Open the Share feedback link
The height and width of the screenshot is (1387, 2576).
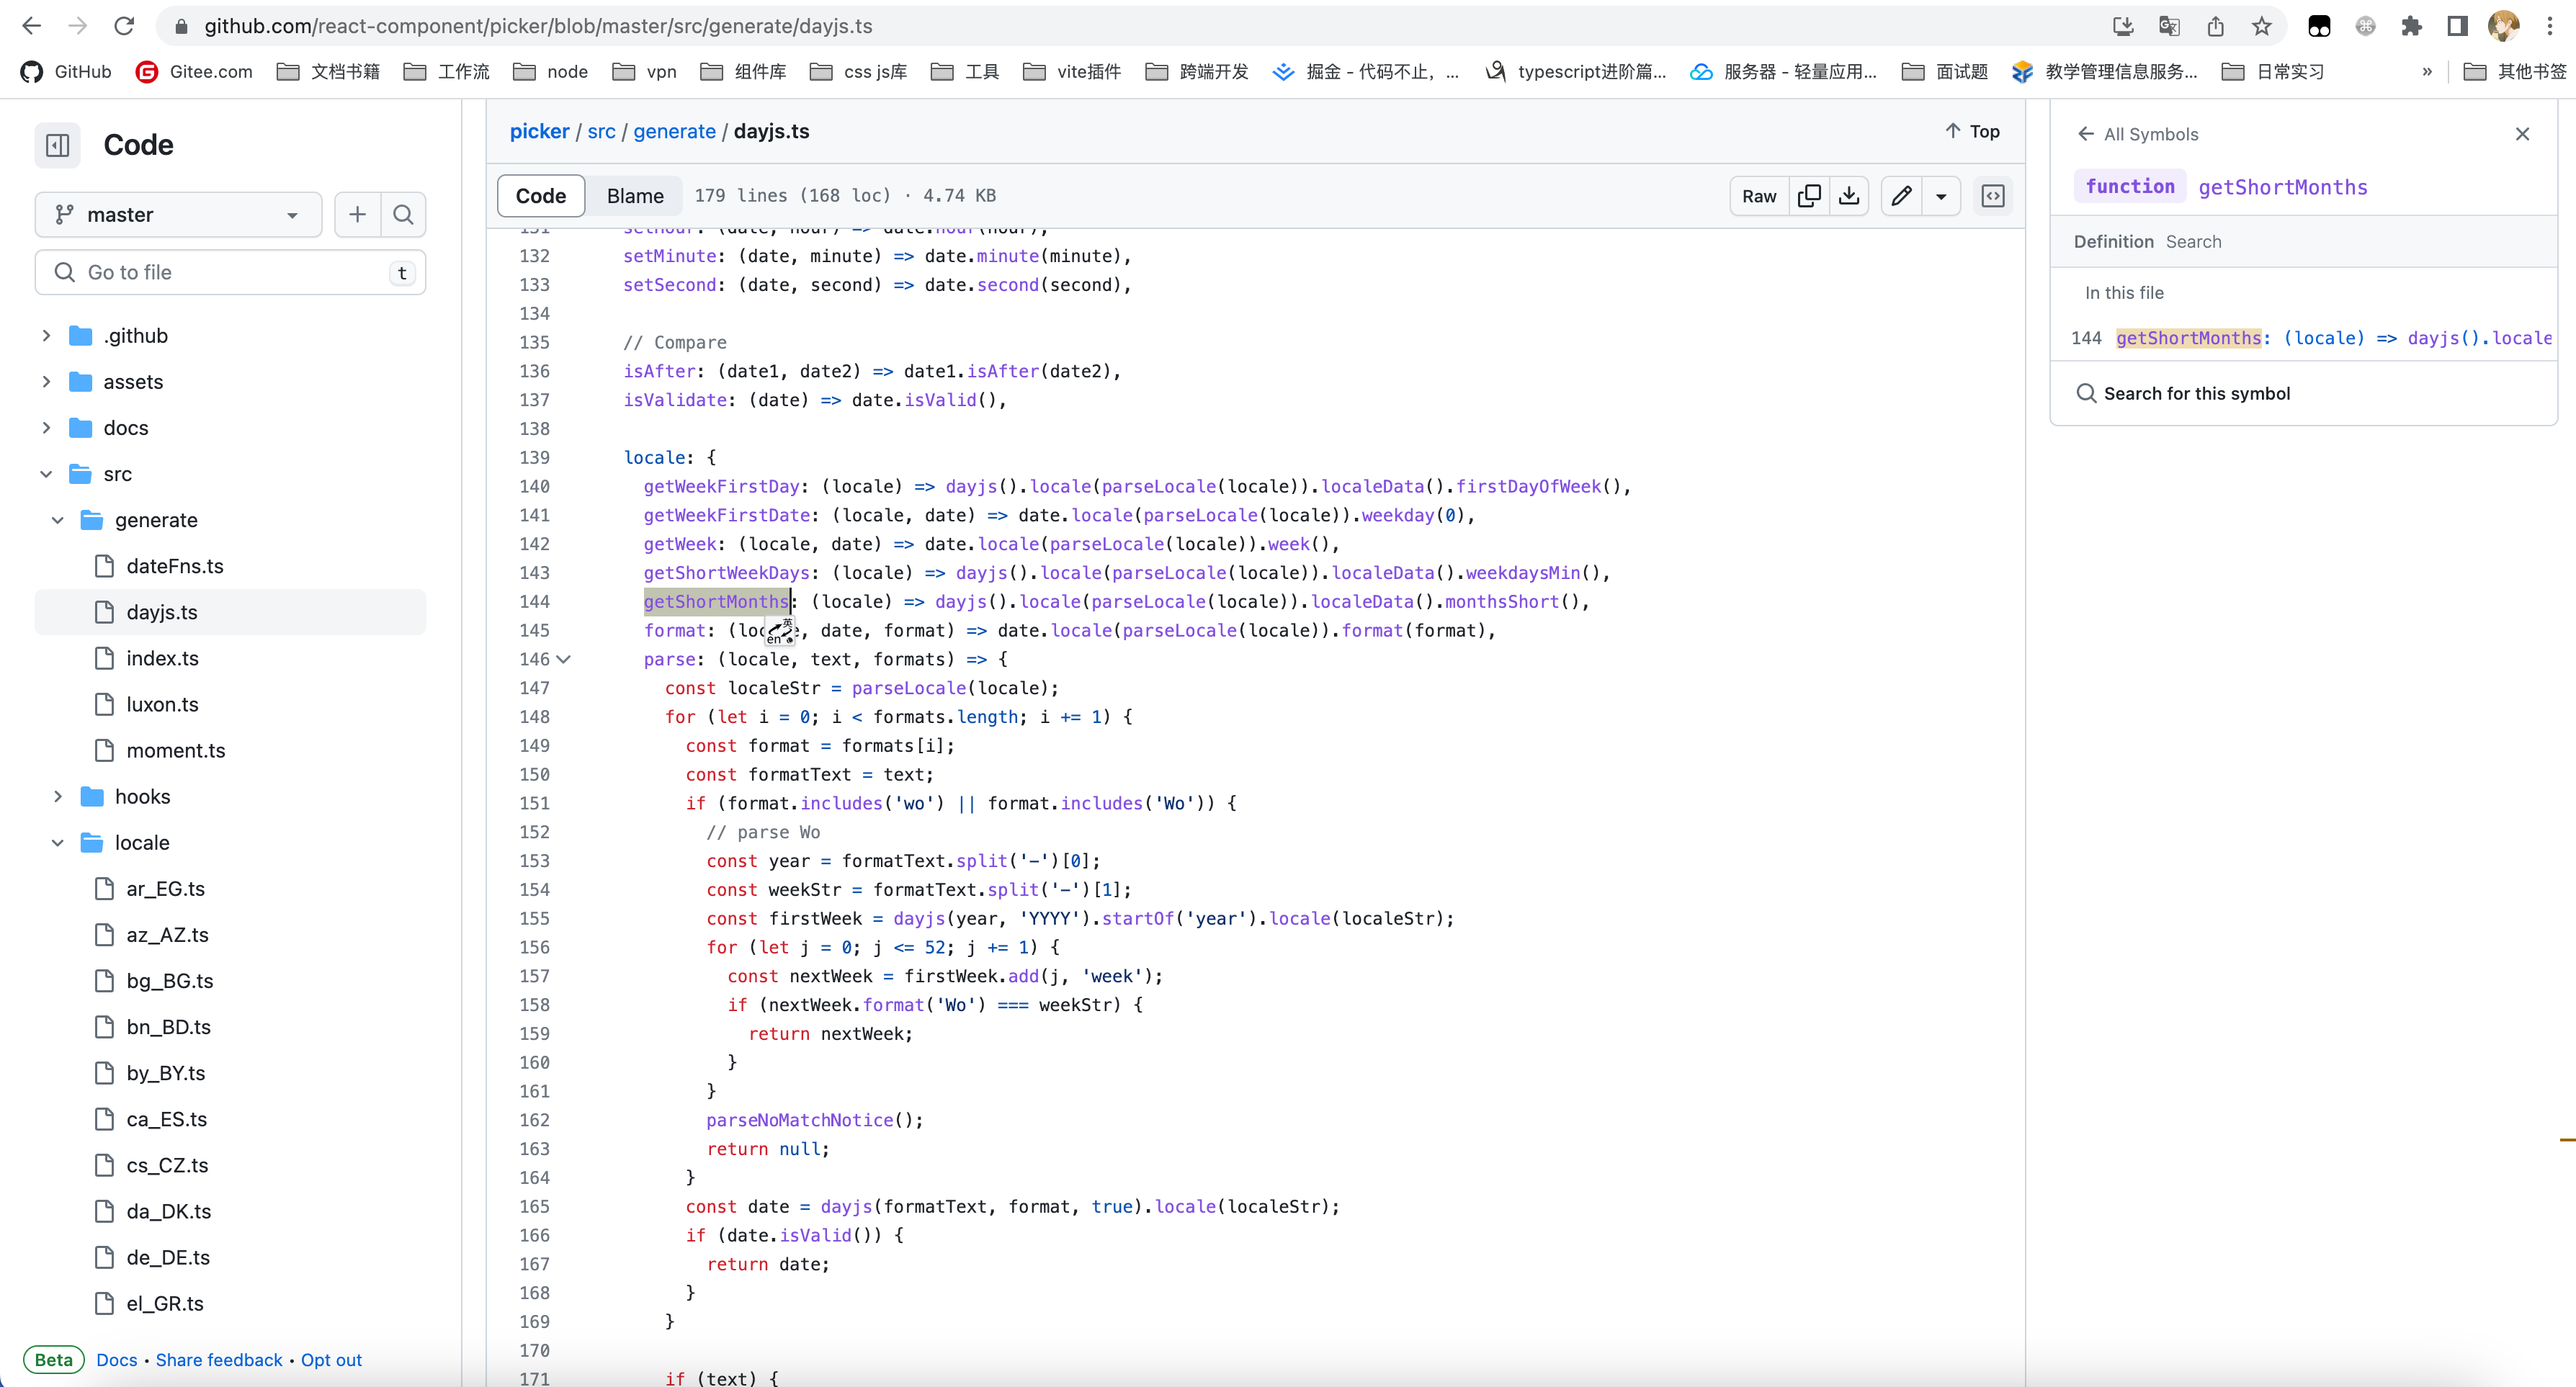[x=220, y=1359]
